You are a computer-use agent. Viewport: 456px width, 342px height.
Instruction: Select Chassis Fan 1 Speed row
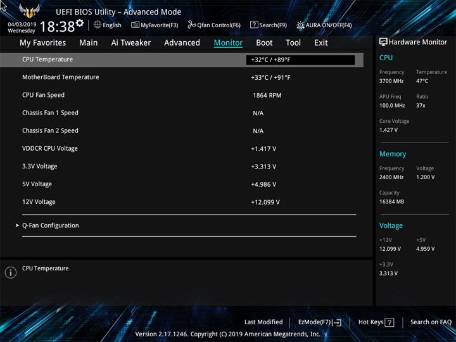(x=50, y=113)
